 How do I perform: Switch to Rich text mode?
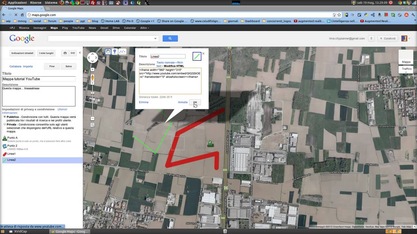[x=169, y=64]
